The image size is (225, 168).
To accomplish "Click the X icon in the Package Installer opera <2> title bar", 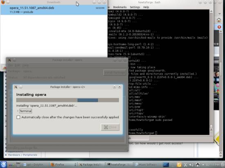I will [16, 87].
